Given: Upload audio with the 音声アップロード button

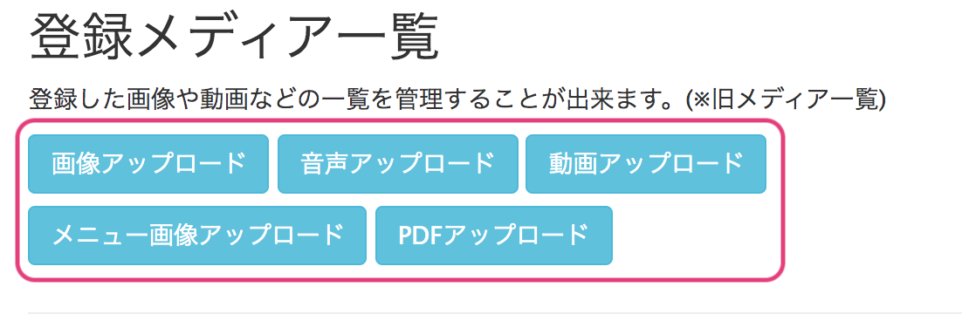Looking at the screenshot, I should point(397,164).
